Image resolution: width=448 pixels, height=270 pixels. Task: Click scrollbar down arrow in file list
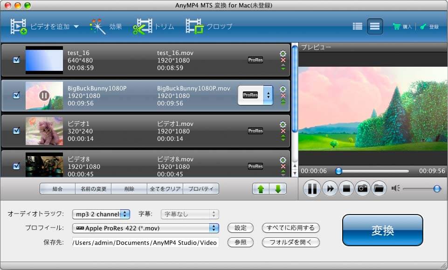[295, 173]
